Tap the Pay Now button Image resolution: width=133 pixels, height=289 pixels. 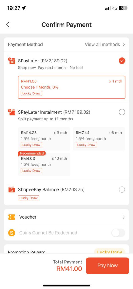pos(107,266)
